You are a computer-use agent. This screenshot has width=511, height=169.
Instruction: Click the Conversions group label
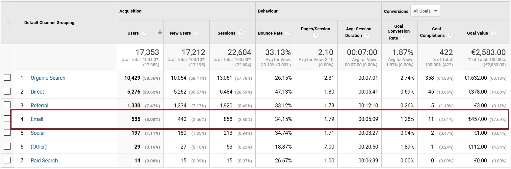(396, 11)
